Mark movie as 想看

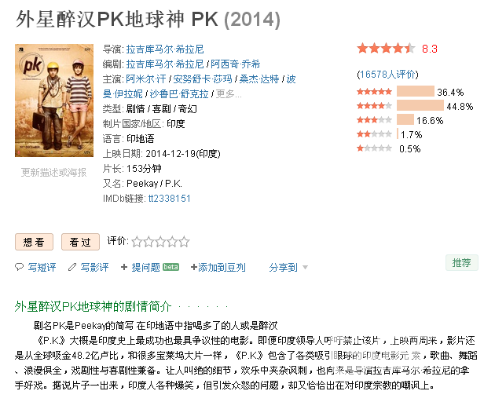pyautogui.click(x=34, y=242)
